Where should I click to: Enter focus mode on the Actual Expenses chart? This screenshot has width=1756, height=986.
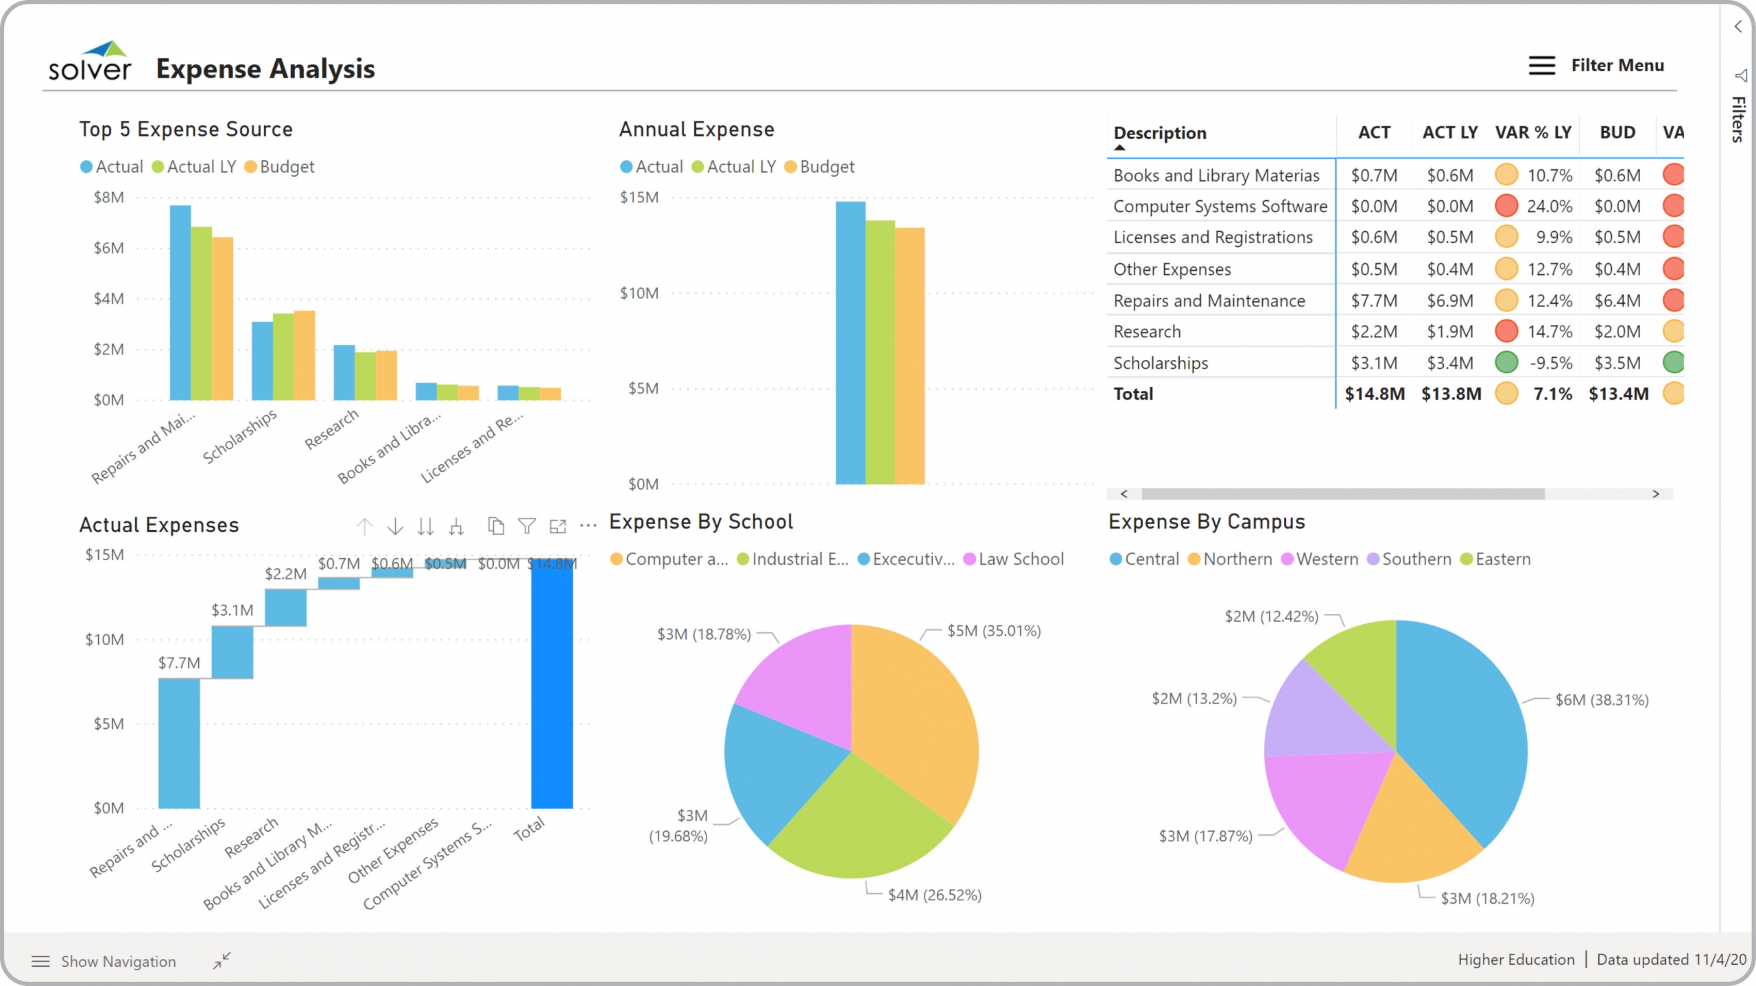557,527
